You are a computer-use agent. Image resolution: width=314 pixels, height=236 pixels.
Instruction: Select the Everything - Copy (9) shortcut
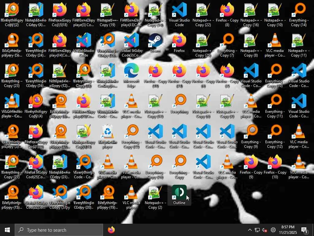[x=251, y=137]
